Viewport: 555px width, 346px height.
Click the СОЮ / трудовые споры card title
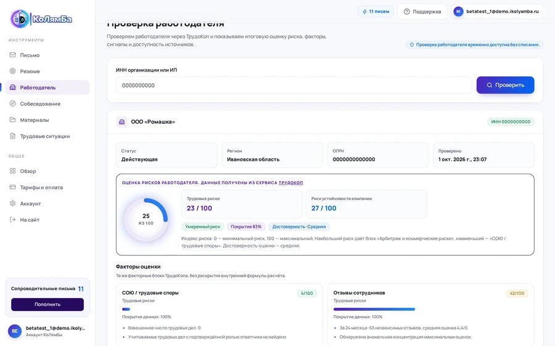150,293
